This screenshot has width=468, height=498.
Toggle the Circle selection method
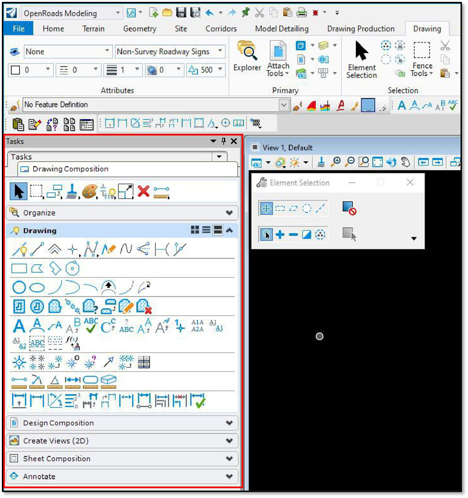(307, 208)
